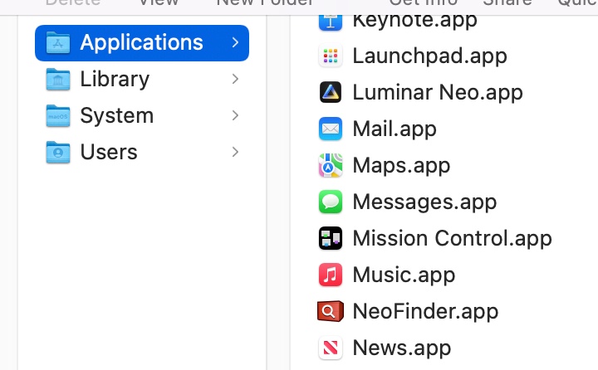
Task: Click the Music.app file name
Action: pos(404,275)
